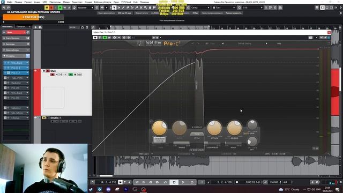Click the transport Stop button
This screenshot has width=343, height=193.
pyautogui.click(x=174, y=182)
